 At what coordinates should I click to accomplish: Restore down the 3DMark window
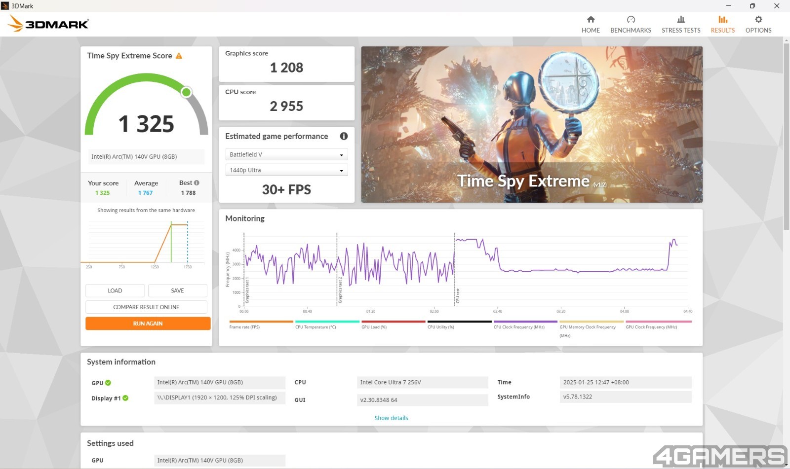tap(752, 6)
